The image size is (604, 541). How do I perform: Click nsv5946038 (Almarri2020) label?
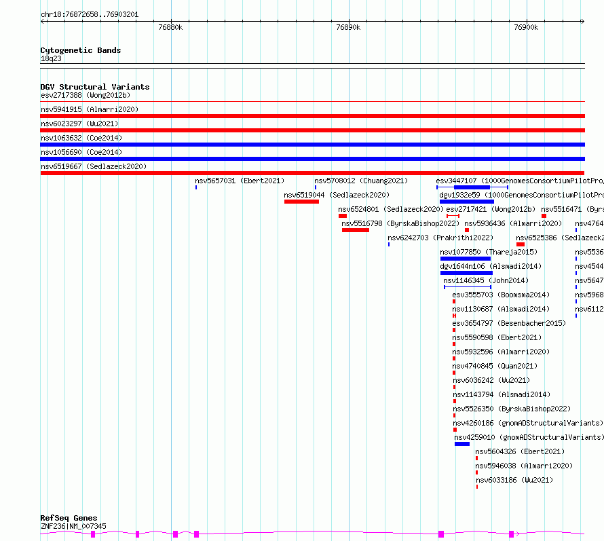pyautogui.click(x=524, y=466)
